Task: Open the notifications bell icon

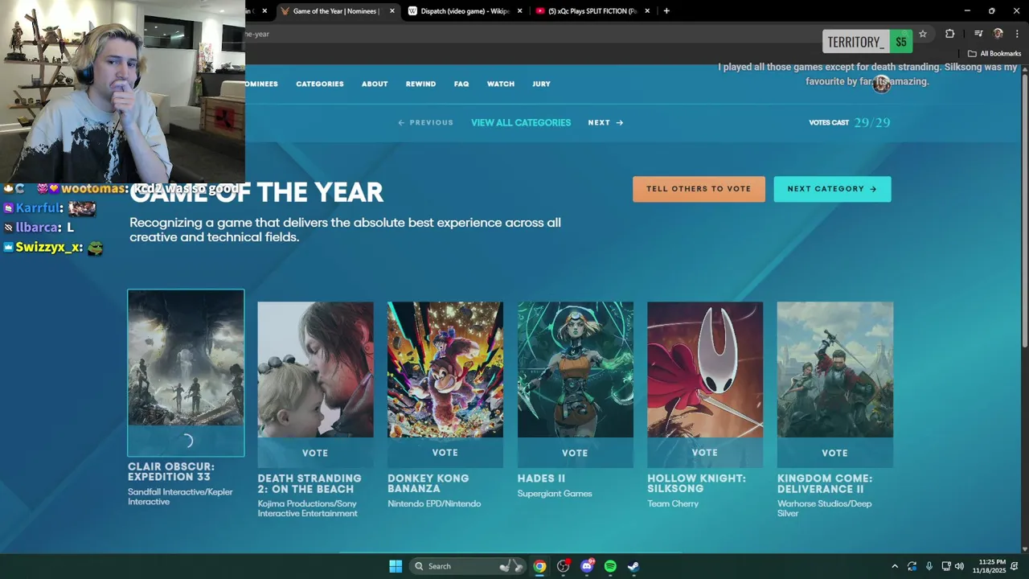Action: [1015, 566]
